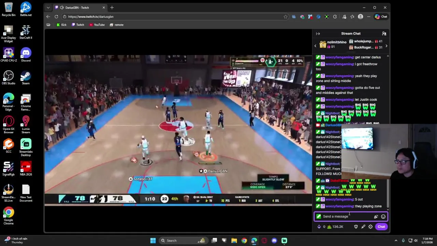Send message with the purple Chat button

pyautogui.click(x=381, y=227)
